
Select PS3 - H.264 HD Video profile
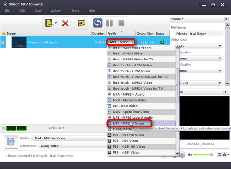click(x=141, y=147)
